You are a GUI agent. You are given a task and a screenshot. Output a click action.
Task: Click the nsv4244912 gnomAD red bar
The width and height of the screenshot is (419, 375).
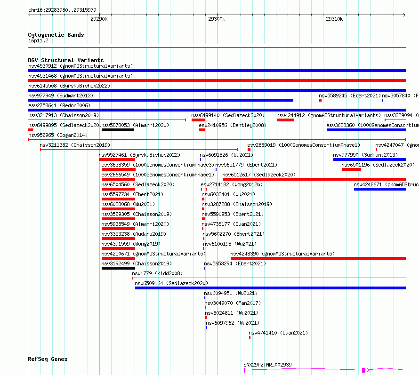(285, 120)
